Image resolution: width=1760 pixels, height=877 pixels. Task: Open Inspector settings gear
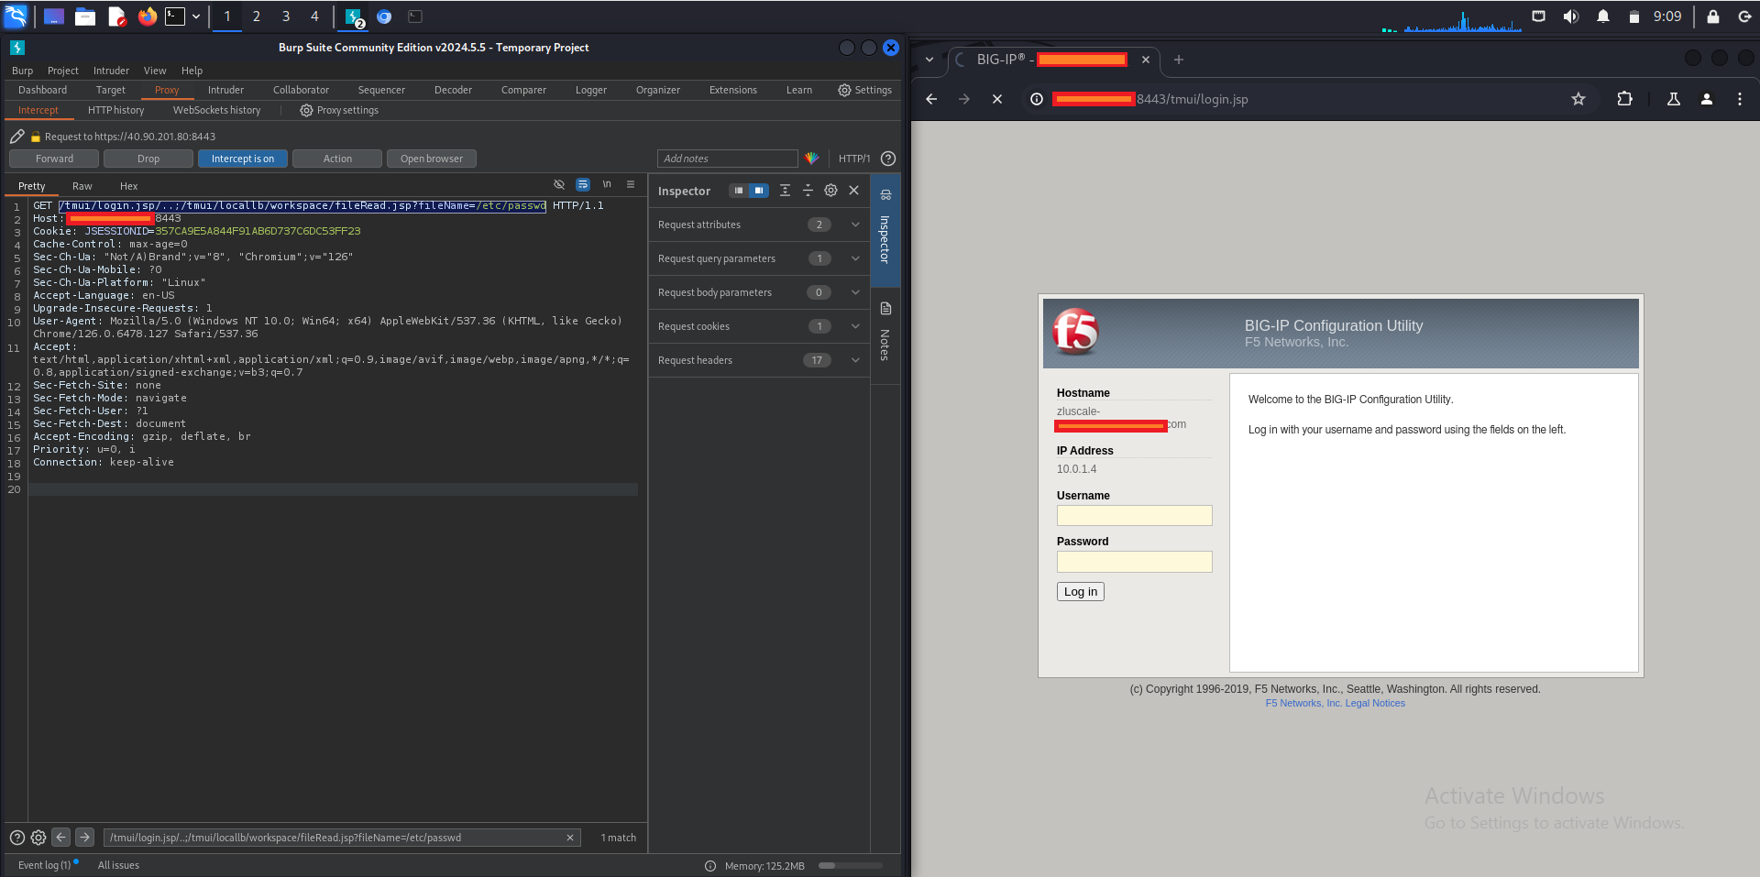click(x=830, y=191)
